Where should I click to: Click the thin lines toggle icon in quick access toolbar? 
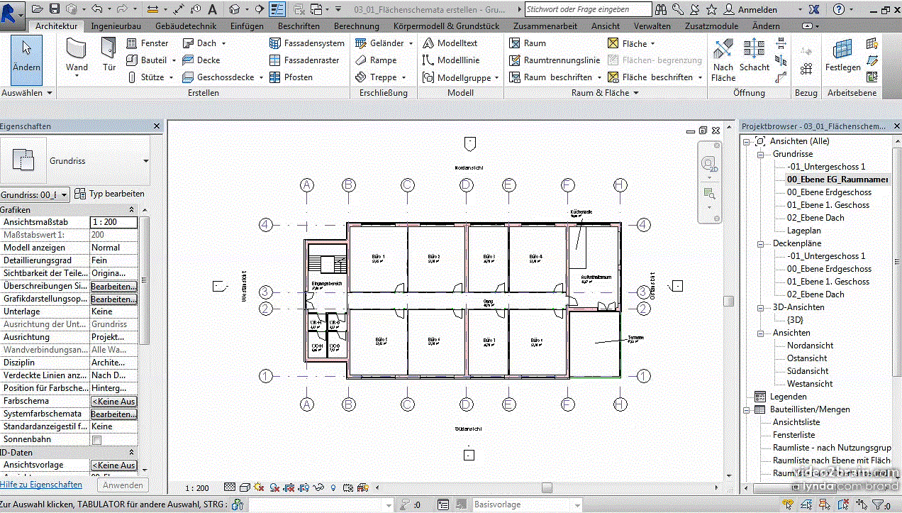tap(277, 9)
